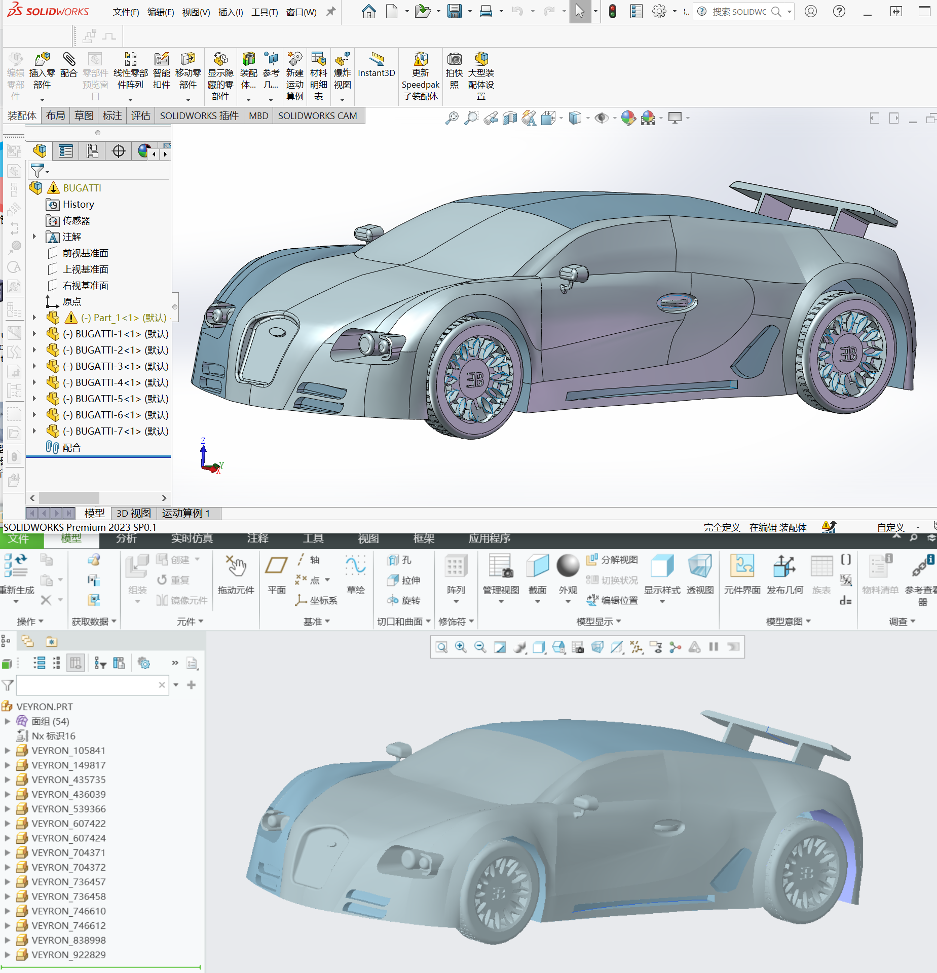The height and width of the screenshot is (973, 937).
Task: Click the Edit Appearance color ball icon
Action: [x=628, y=118]
